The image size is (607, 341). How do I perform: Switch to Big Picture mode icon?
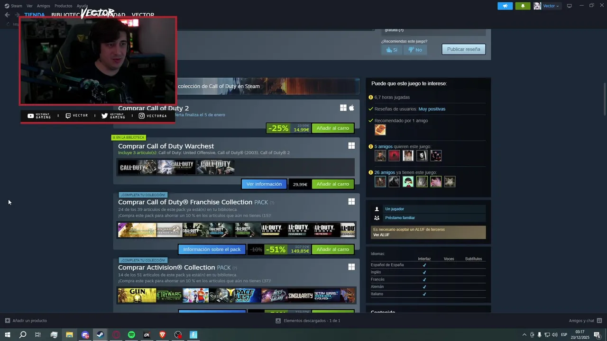[569, 6]
